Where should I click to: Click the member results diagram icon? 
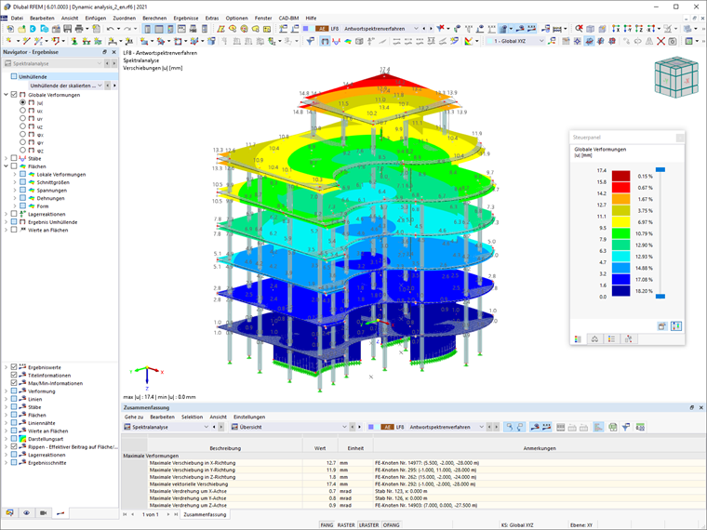click(336, 41)
